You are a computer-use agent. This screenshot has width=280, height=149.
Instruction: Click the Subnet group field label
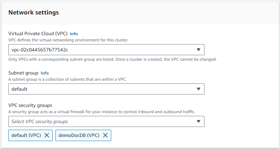click(23, 73)
